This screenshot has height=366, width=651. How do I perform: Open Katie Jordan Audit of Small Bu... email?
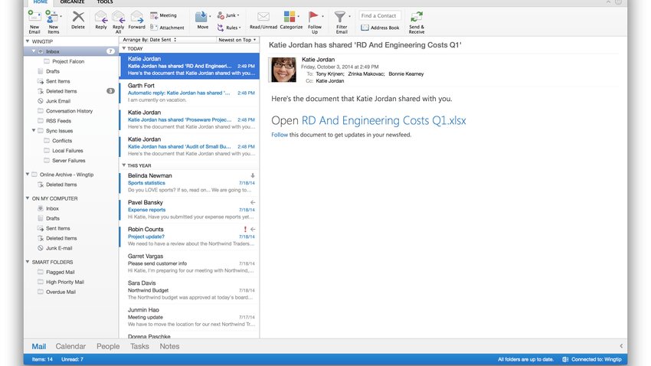(x=189, y=146)
